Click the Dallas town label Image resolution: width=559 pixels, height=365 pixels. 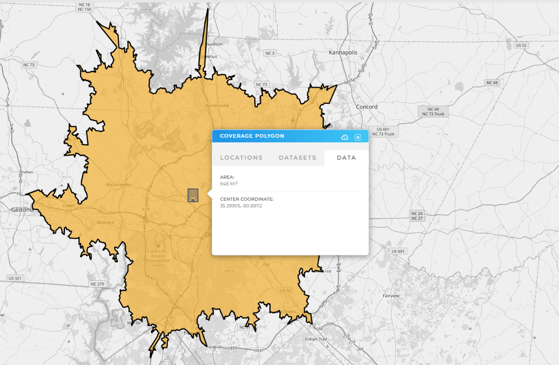[27, 172]
